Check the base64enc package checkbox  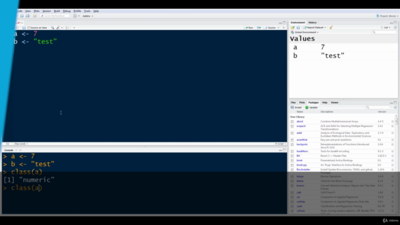click(x=292, y=151)
